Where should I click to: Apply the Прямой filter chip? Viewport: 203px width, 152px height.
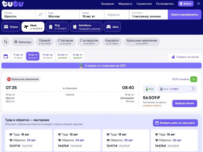click(44, 42)
